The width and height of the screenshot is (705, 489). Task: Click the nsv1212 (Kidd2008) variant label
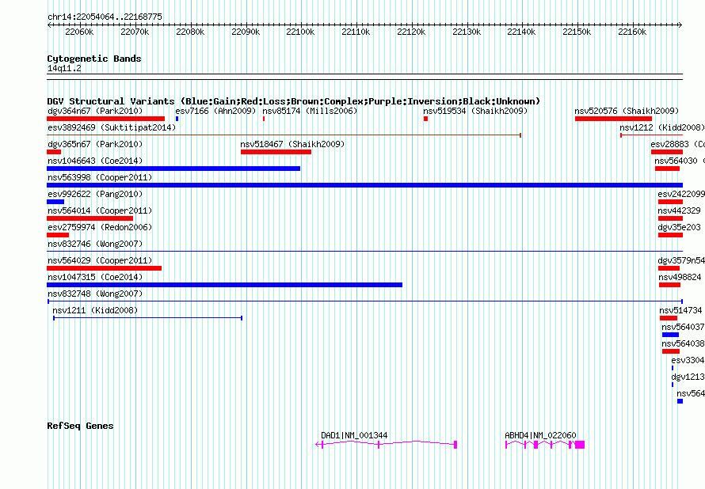662,127
